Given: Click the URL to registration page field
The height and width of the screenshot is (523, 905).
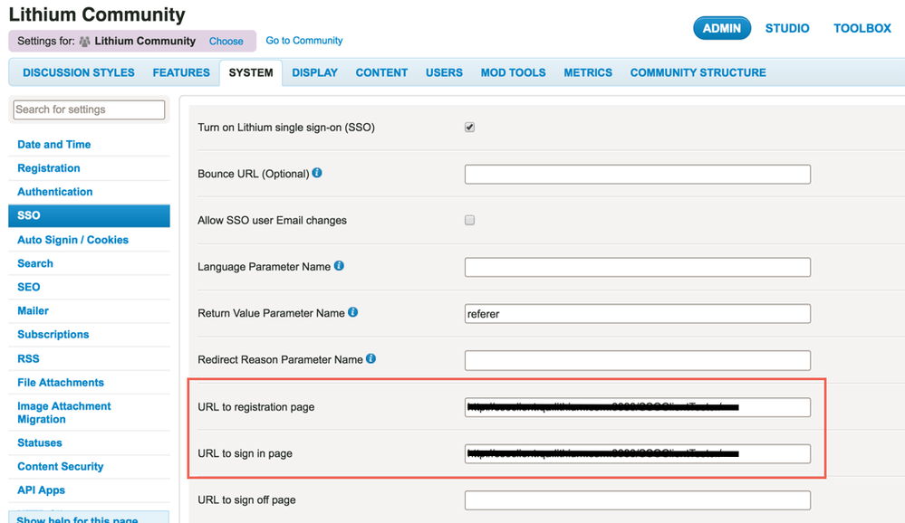Looking at the screenshot, I should (x=637, y=407).
